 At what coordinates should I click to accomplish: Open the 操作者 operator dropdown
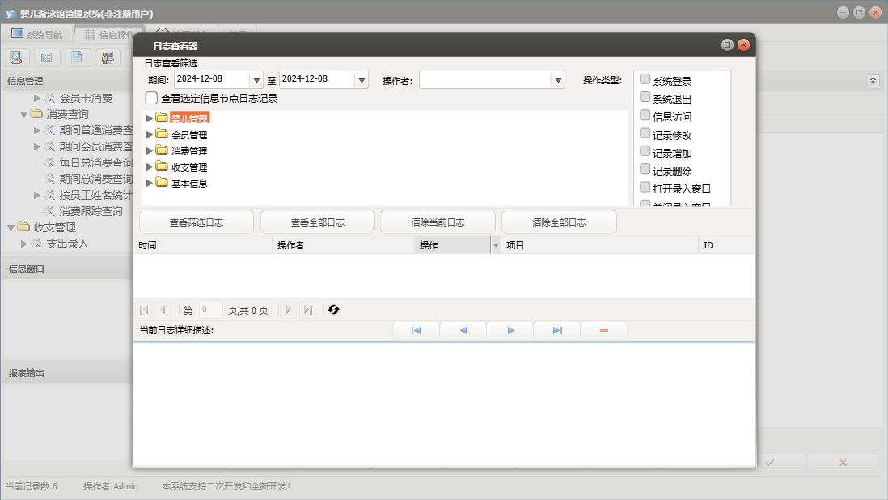pyautogui.click(x=557, y=80)
